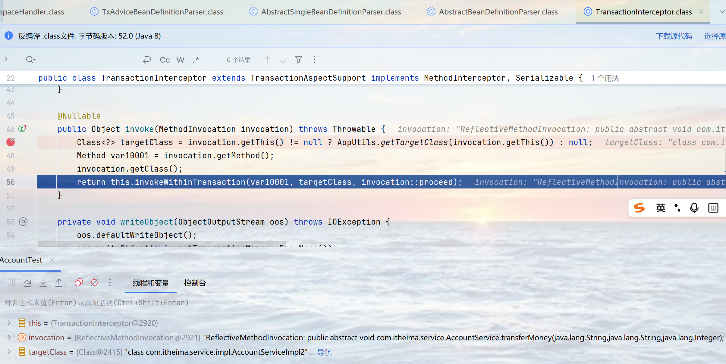This screenshot has width=726, height=364.
Task: Go to the previous search occurrence arrow
Action: click(x=267, y=60)
